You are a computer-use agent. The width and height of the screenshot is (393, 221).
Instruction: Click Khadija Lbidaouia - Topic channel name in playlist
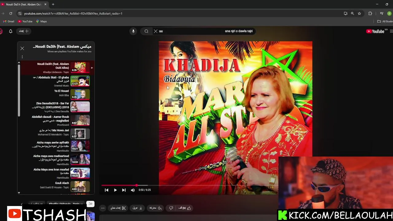(56, 72)
